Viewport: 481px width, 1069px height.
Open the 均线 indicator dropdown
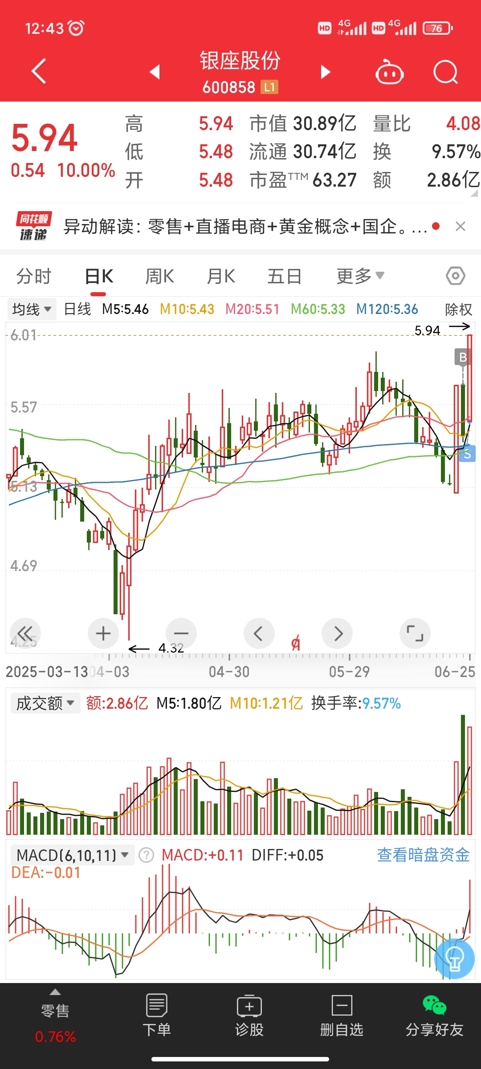(32, 309)
